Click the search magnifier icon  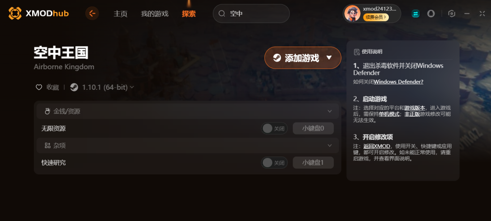[x=222, y=13]
